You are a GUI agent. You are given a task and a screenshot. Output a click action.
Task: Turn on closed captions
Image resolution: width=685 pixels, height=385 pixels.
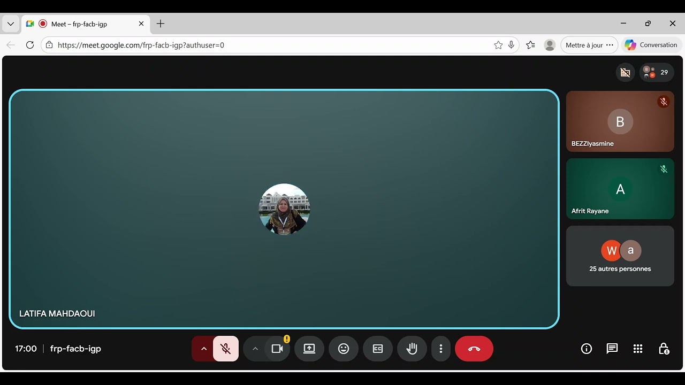[378, 349]
